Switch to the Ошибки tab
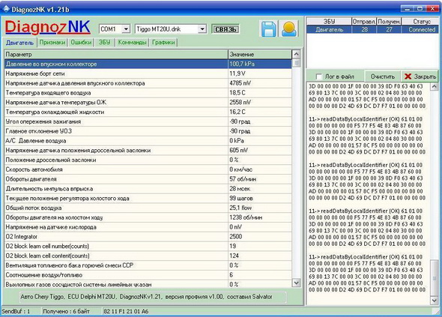 (81, 42)
